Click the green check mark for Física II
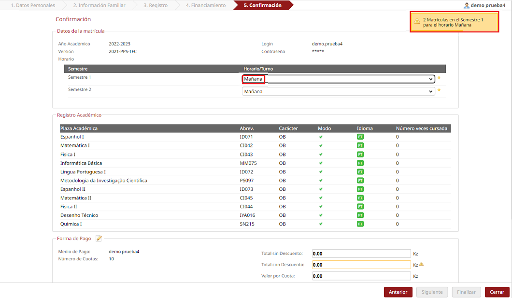Screen dimensions: 512x298 [x=321, y=207]
